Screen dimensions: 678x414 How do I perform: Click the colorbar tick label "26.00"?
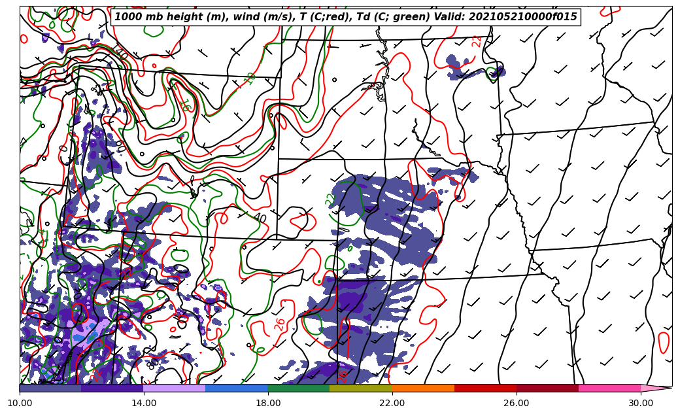click(x=517, y=403)
